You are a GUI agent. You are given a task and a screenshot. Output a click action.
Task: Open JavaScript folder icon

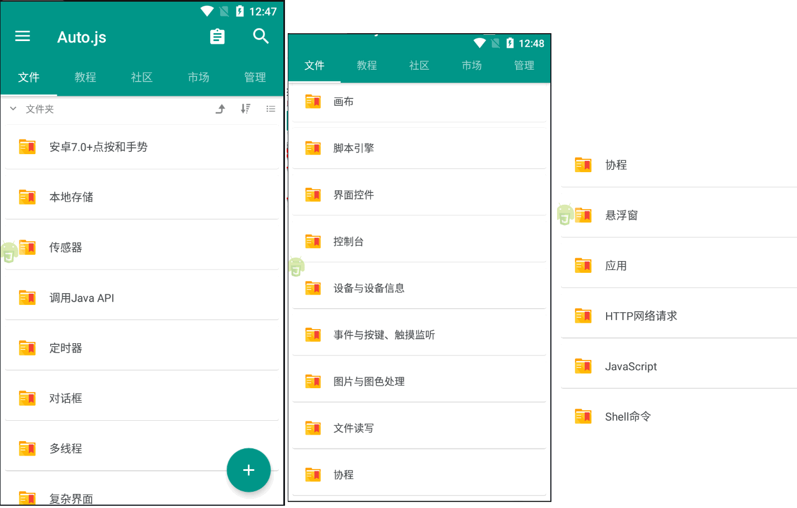tap(584, 366)
